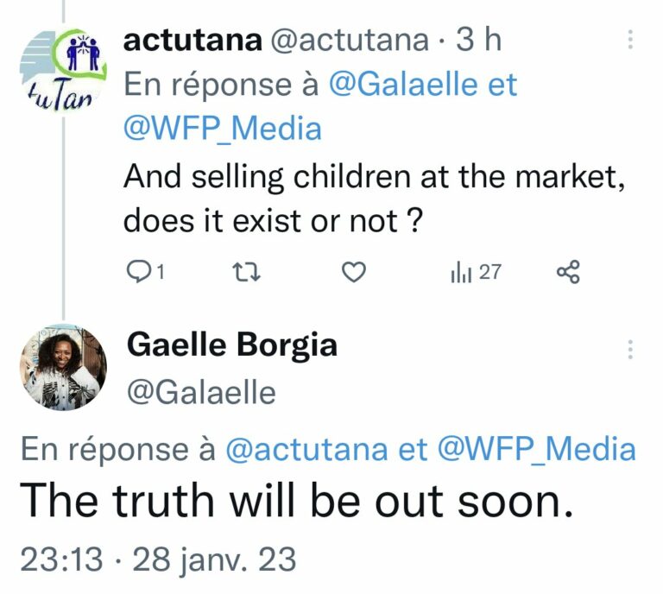This screenshot has height=594, width=663.
Task: Open more options for actutana's tweet
Action: coord(630,40)
